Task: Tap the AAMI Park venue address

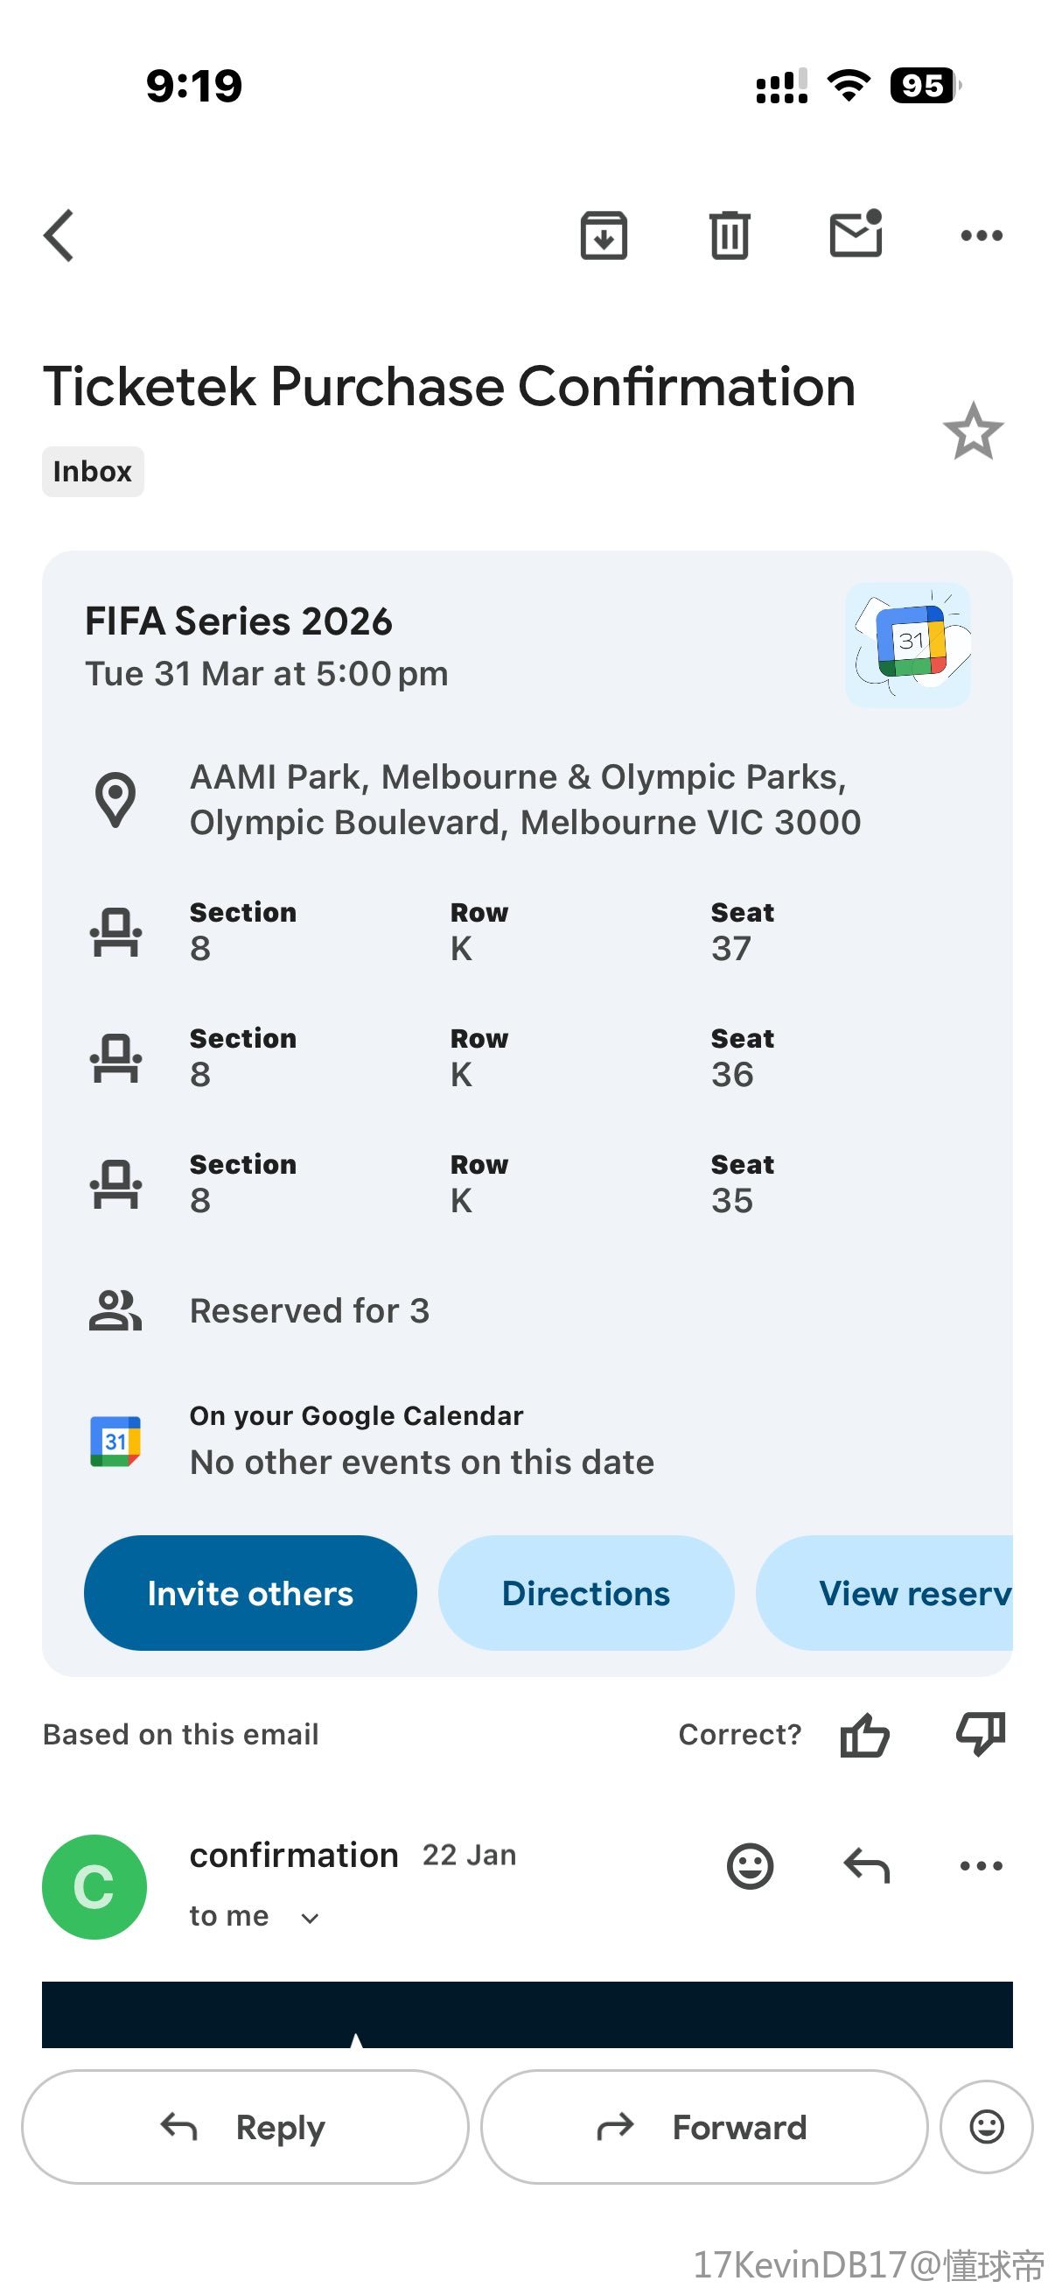Action: tap(524, 799)
